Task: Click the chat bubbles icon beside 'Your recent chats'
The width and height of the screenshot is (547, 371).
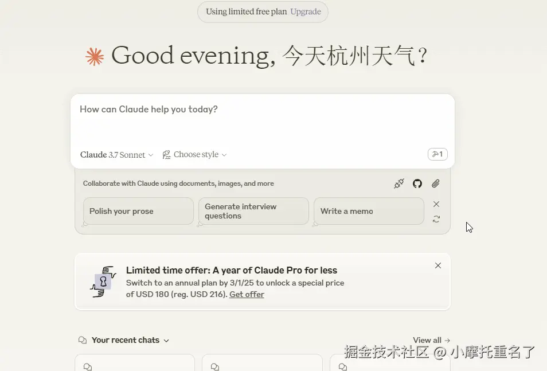Action: (x=83, y=340)
